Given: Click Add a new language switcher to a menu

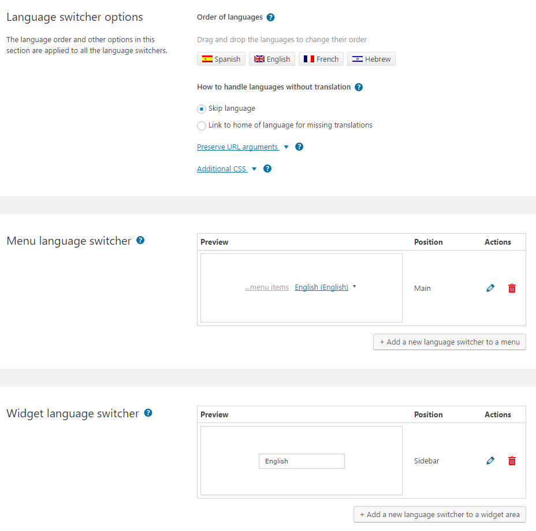Looking at the screenshot, I should point(449,342).
